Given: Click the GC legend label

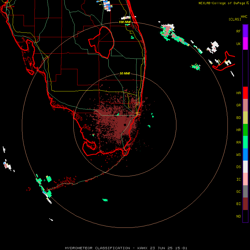Looking at the screenshot, I should tap(238, 192).
